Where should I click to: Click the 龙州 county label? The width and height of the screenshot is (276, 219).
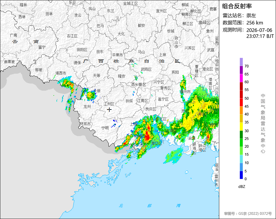tap(87, 106)
